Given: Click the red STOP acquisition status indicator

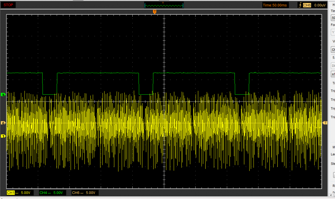Looking at the screenshot, I should pos(9,5).
